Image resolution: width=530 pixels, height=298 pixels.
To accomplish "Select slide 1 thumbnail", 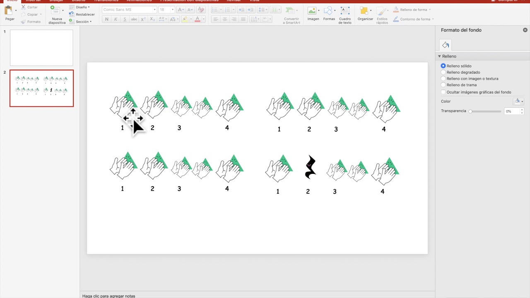I will coord(41,48).
